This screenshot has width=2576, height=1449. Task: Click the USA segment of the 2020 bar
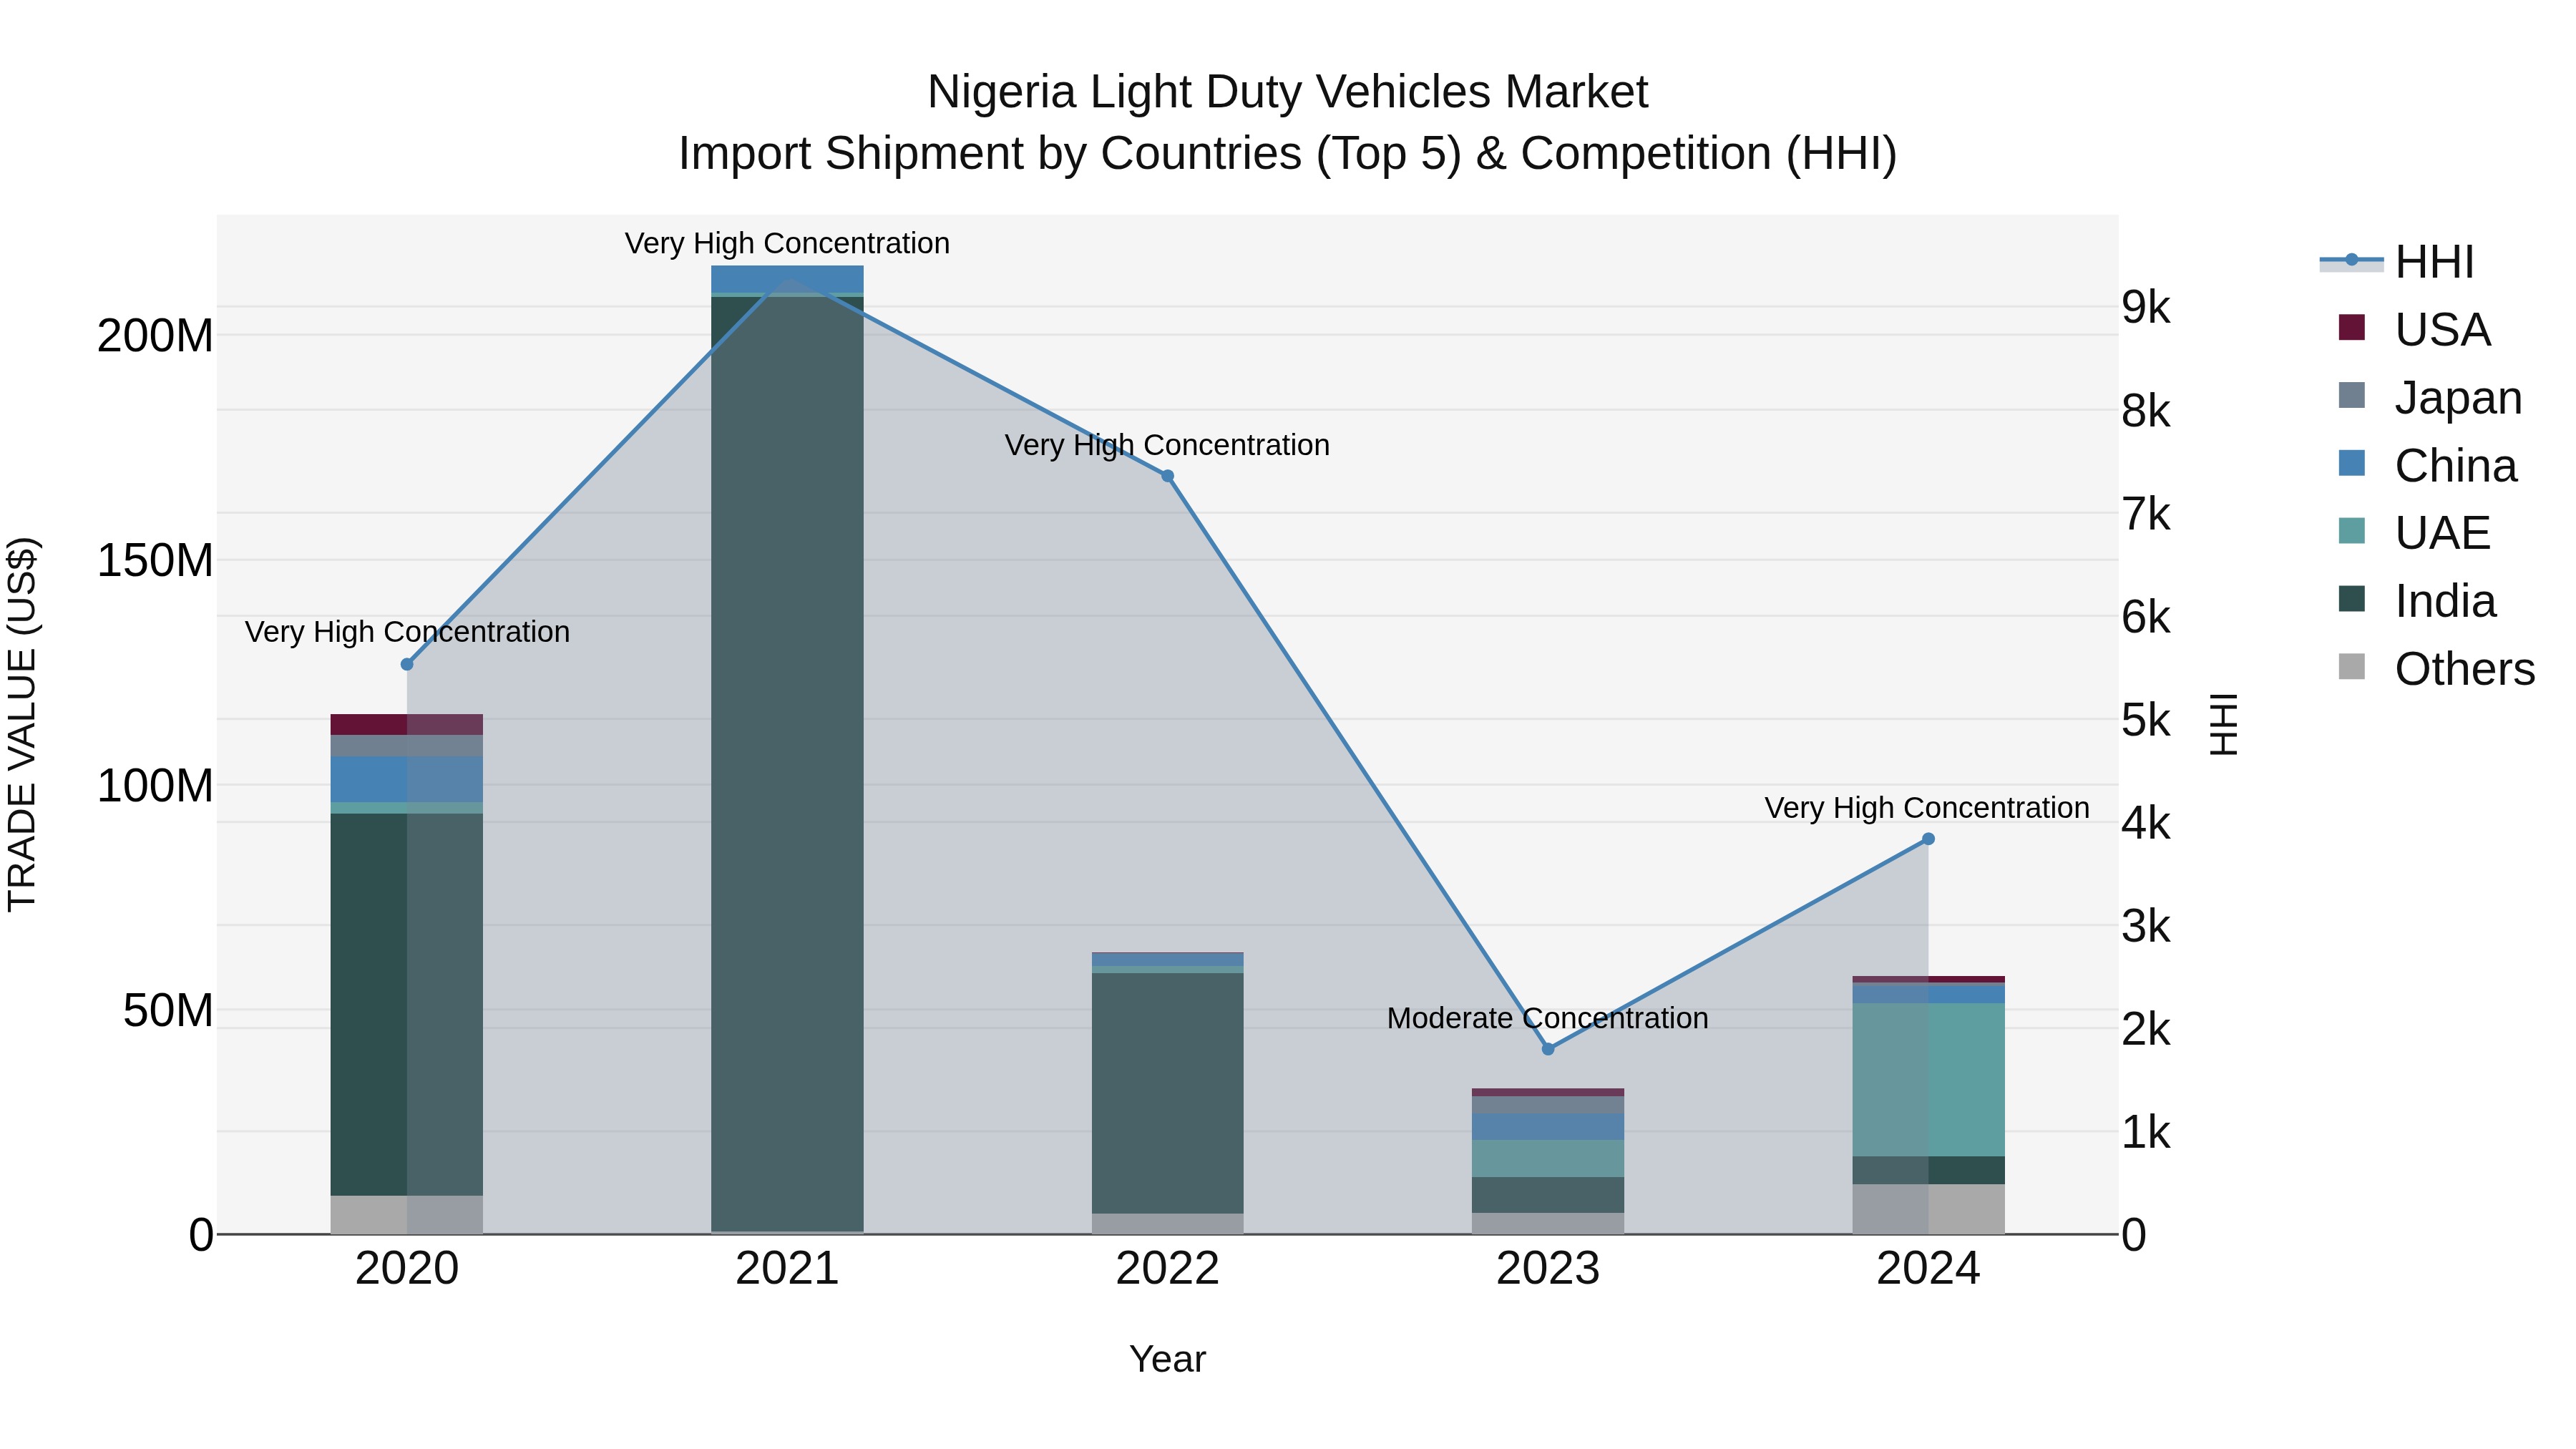coord(407,724)
